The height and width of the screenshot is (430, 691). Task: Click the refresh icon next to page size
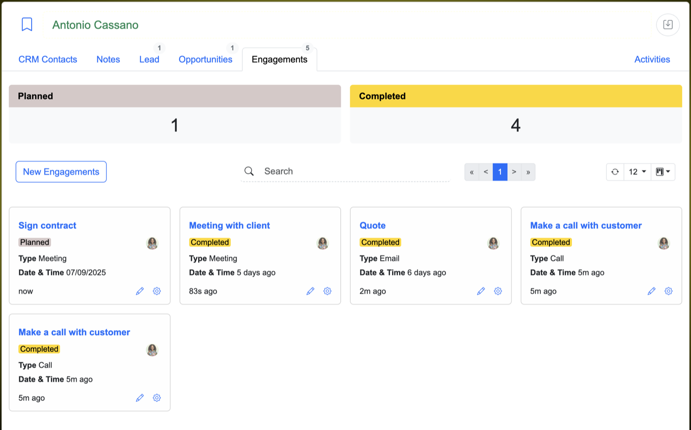pos(615,172)
